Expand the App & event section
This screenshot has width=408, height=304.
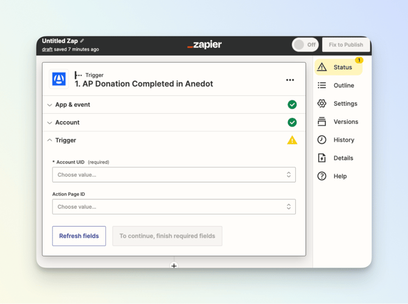[x=174, y=105]
